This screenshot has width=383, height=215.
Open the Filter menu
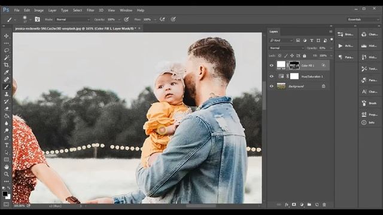click(x=90, y=10)
